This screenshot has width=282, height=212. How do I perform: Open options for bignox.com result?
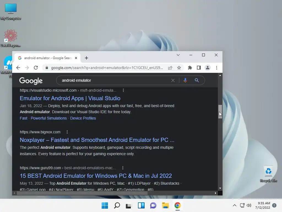click(67, 132)
